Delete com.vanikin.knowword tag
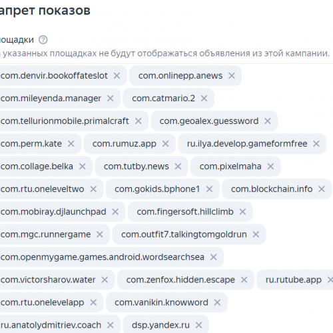333x333 pixels. pyautogui.click(x=217, y=302)
